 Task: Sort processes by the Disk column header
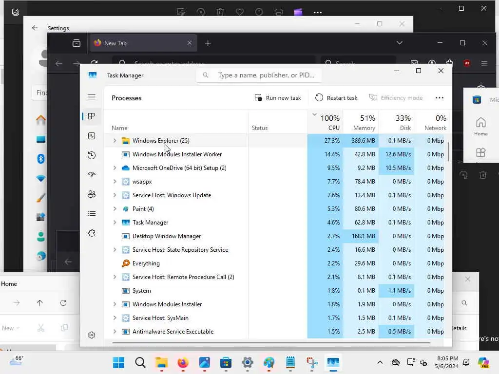(397, 122)
